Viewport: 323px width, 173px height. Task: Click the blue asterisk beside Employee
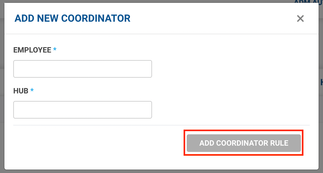(55, 50)
